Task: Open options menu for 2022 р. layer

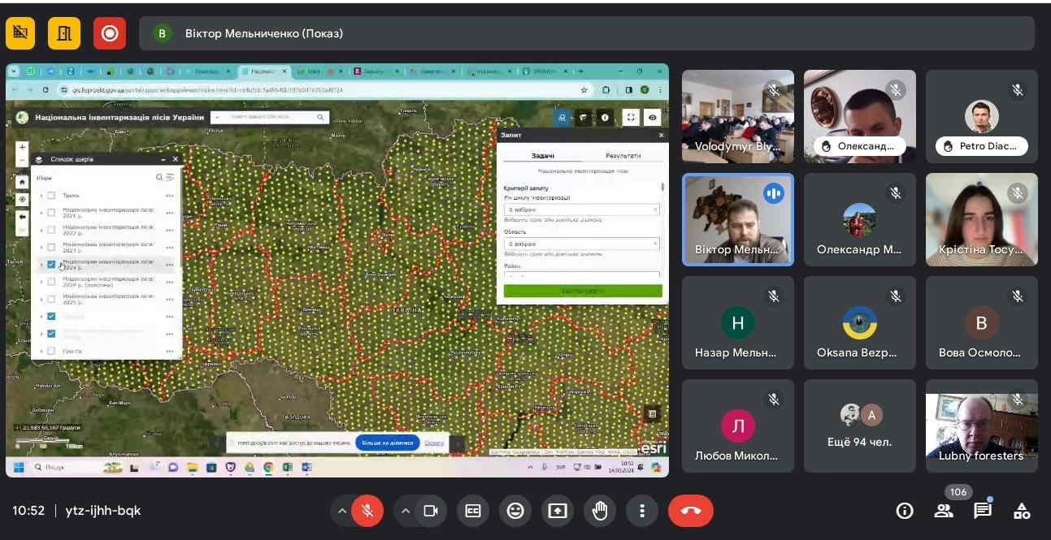Action: tap(170, 230)
